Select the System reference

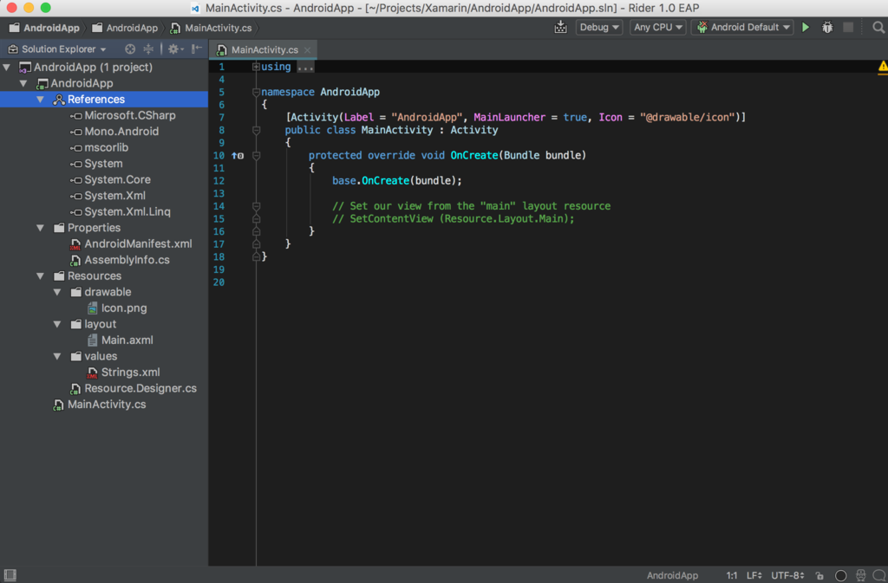pos(104,164)
